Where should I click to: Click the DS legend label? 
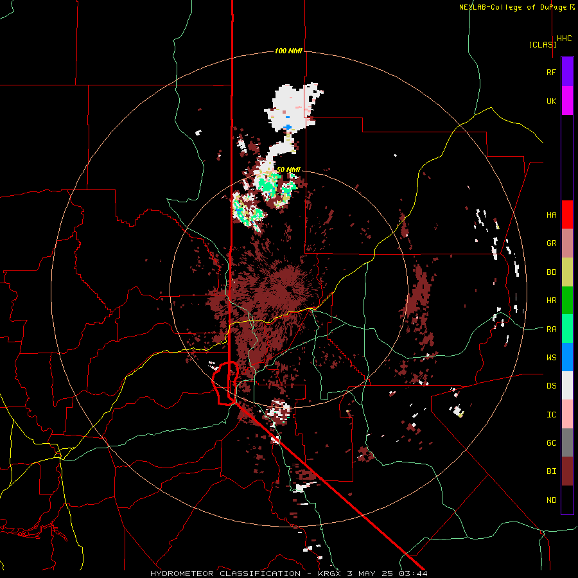pyautogui.click(x=551, y=386)
